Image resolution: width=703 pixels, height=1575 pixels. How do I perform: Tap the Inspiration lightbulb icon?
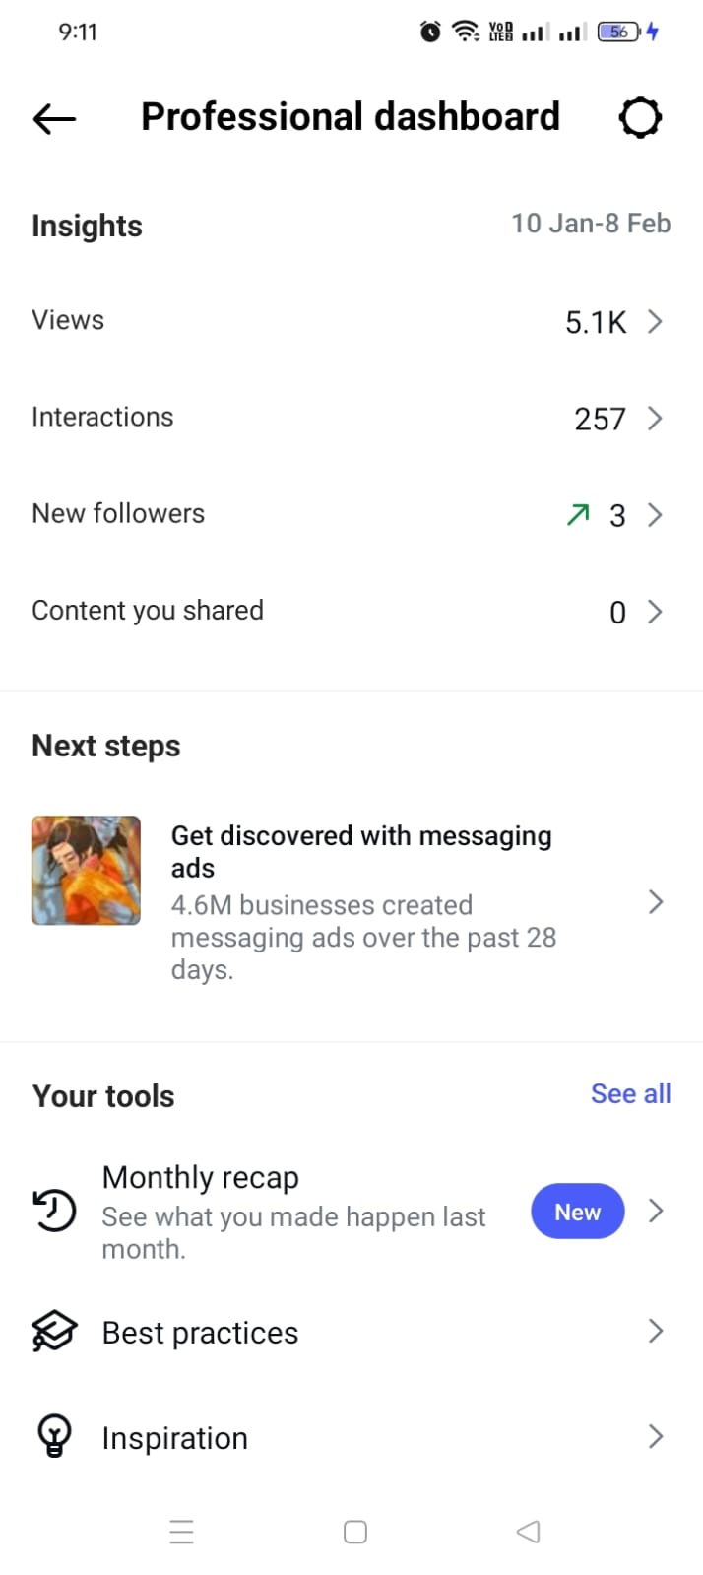click(x=54, y=1436)
